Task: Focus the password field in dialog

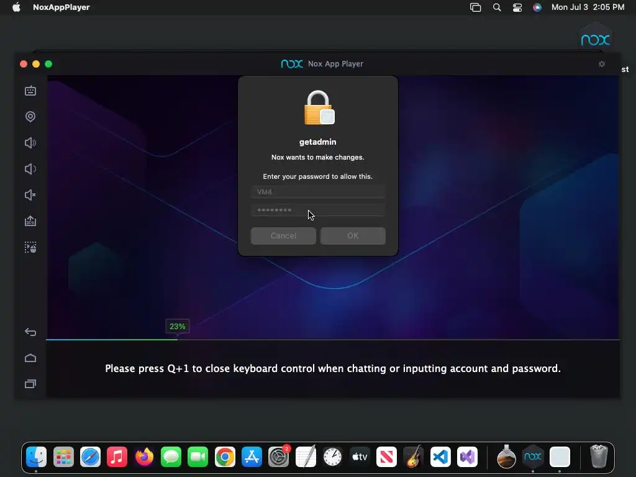Action: (x=317, y=210)
